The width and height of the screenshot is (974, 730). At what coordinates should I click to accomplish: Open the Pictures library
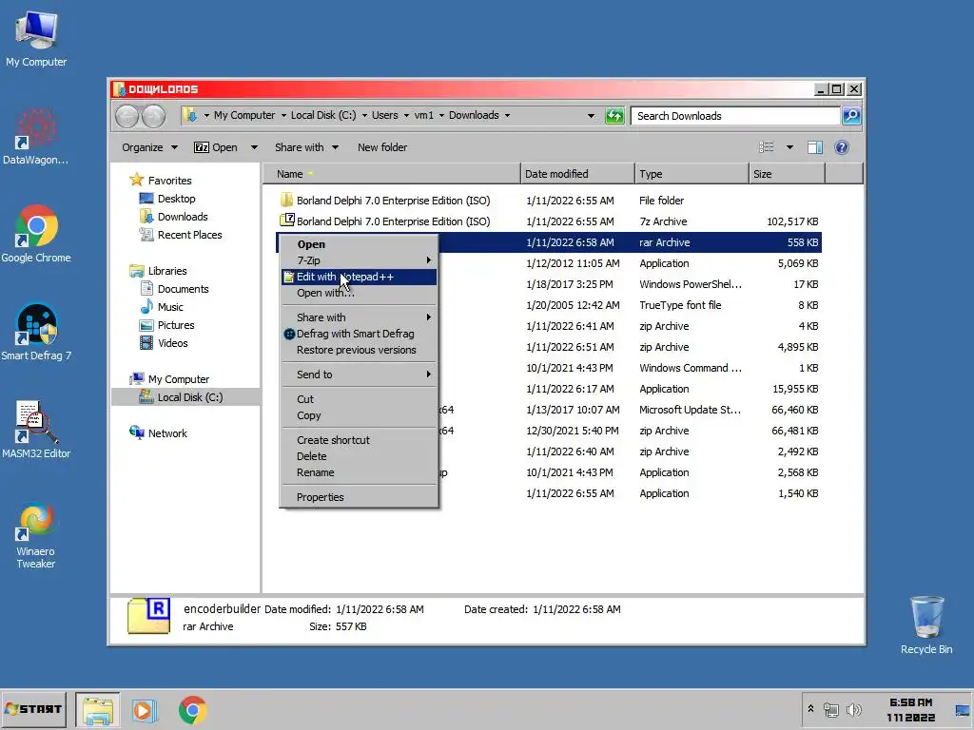click(x=167, y=325)
